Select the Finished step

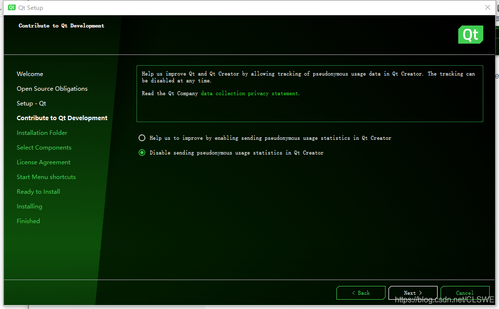point(28,221)
